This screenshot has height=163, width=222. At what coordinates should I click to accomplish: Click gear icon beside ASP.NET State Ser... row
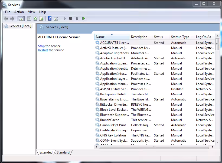point(97,89)
